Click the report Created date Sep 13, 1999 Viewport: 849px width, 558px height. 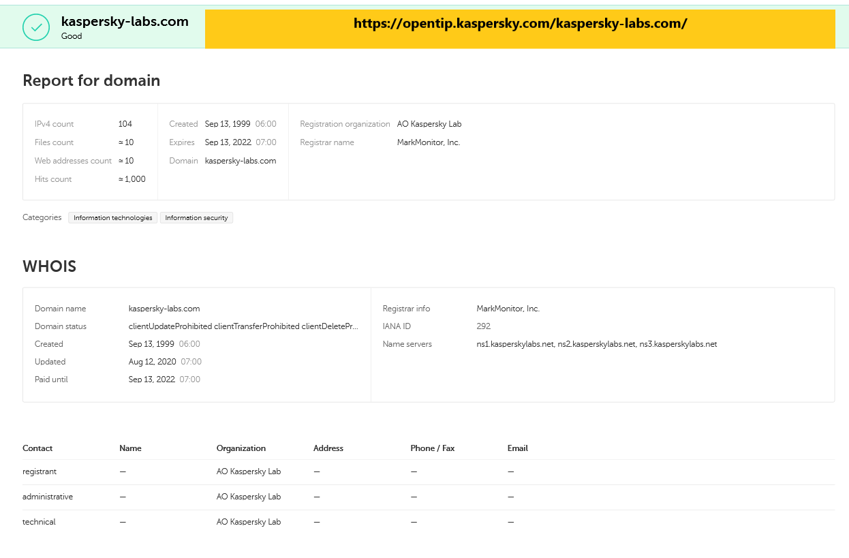pos(228,124)
